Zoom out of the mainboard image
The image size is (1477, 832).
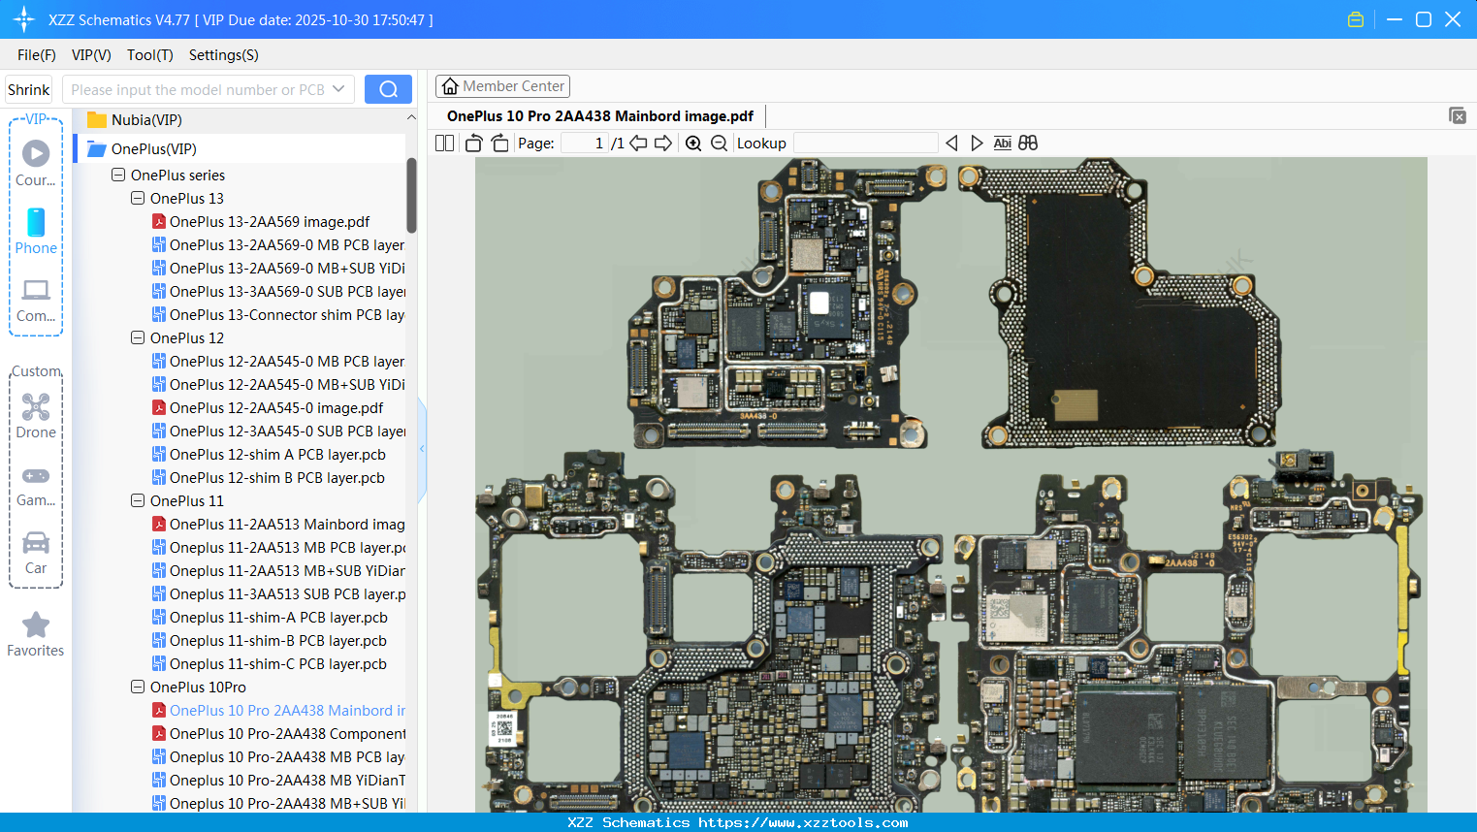719,143
